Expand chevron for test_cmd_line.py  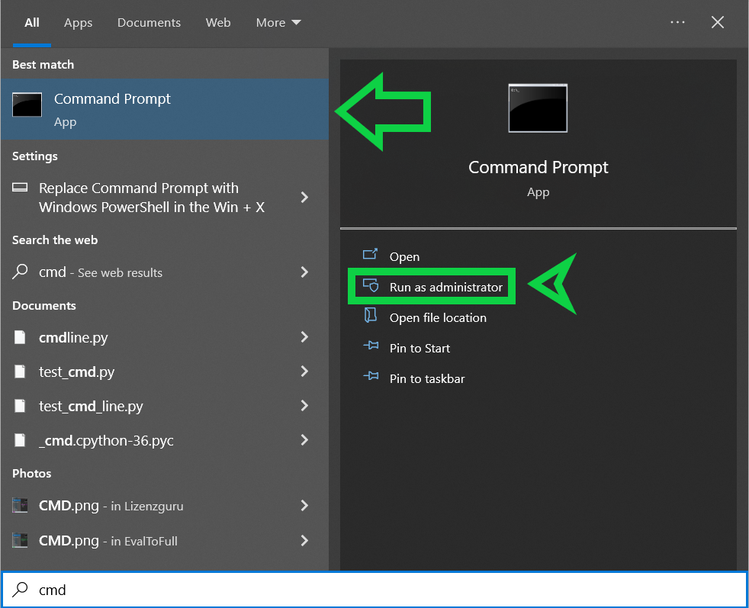click(304, 406)
